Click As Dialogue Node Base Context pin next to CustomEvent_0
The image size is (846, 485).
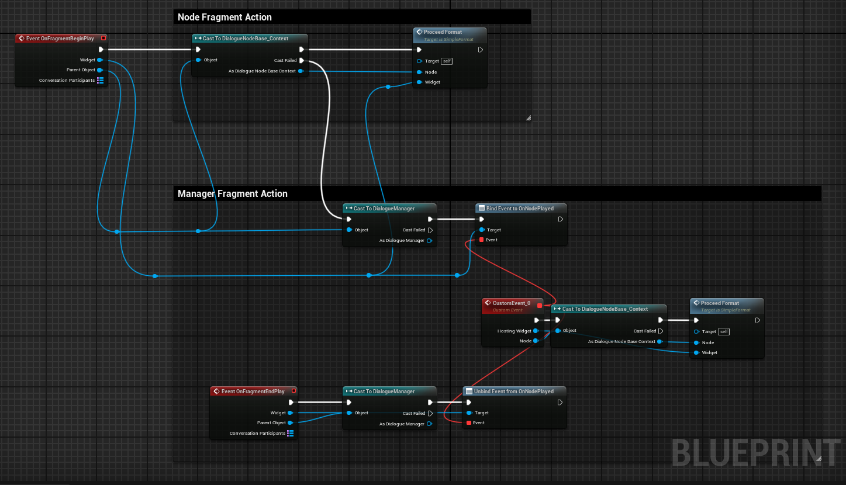pos(659,342)
